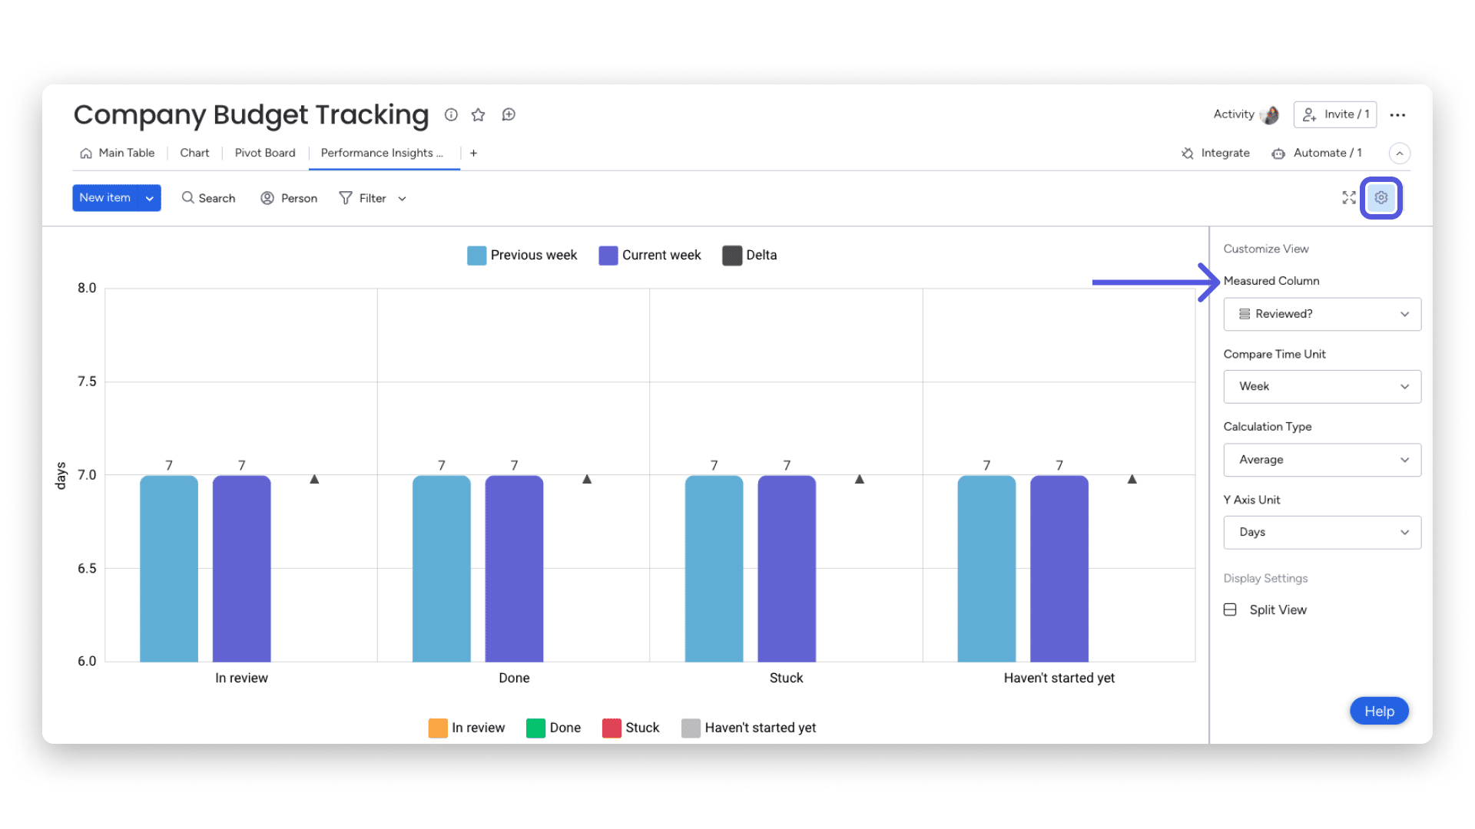The height and width of the screenshot is (829, 1475).
Task: Click the In review previous week bar
Action: click(169, 569)
